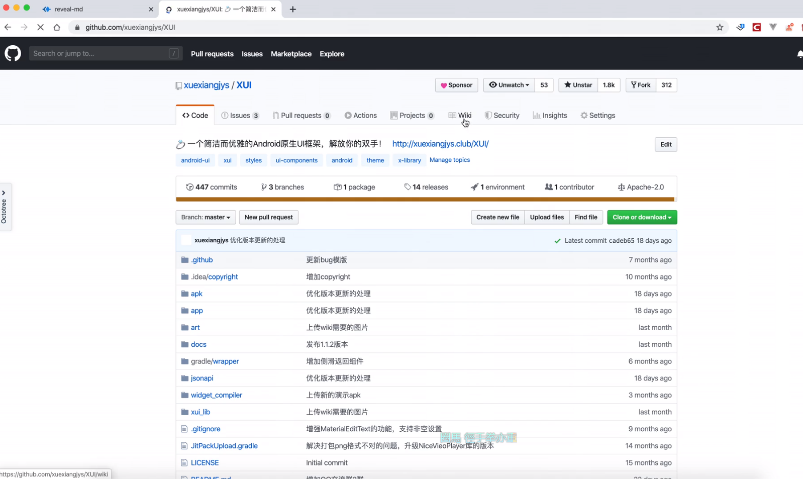View 1 environment

coord(497,187)
